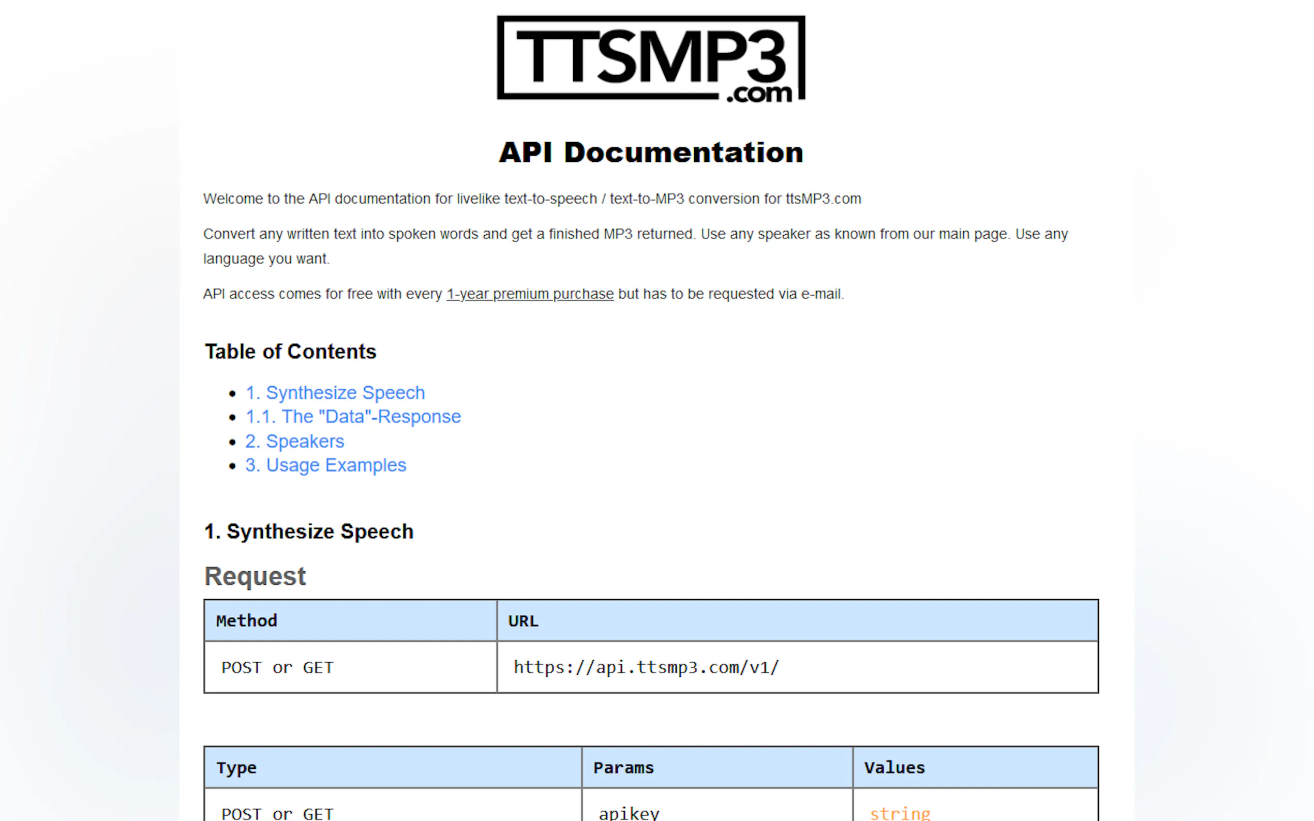Click the TTSMP3.com logo
Image resolution: width=1314 pixels, height=821 pixels.
[x=651, y=58]
